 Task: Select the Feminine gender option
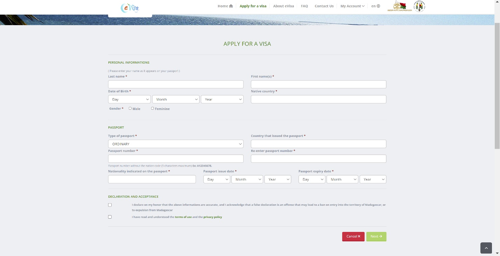pyautogui.click(x=153, y=108)
